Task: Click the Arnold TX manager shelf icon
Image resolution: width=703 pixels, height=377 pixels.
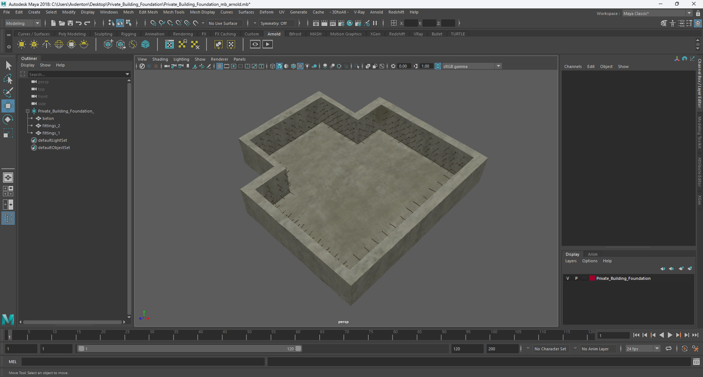Action: click(x=170, y=45)
